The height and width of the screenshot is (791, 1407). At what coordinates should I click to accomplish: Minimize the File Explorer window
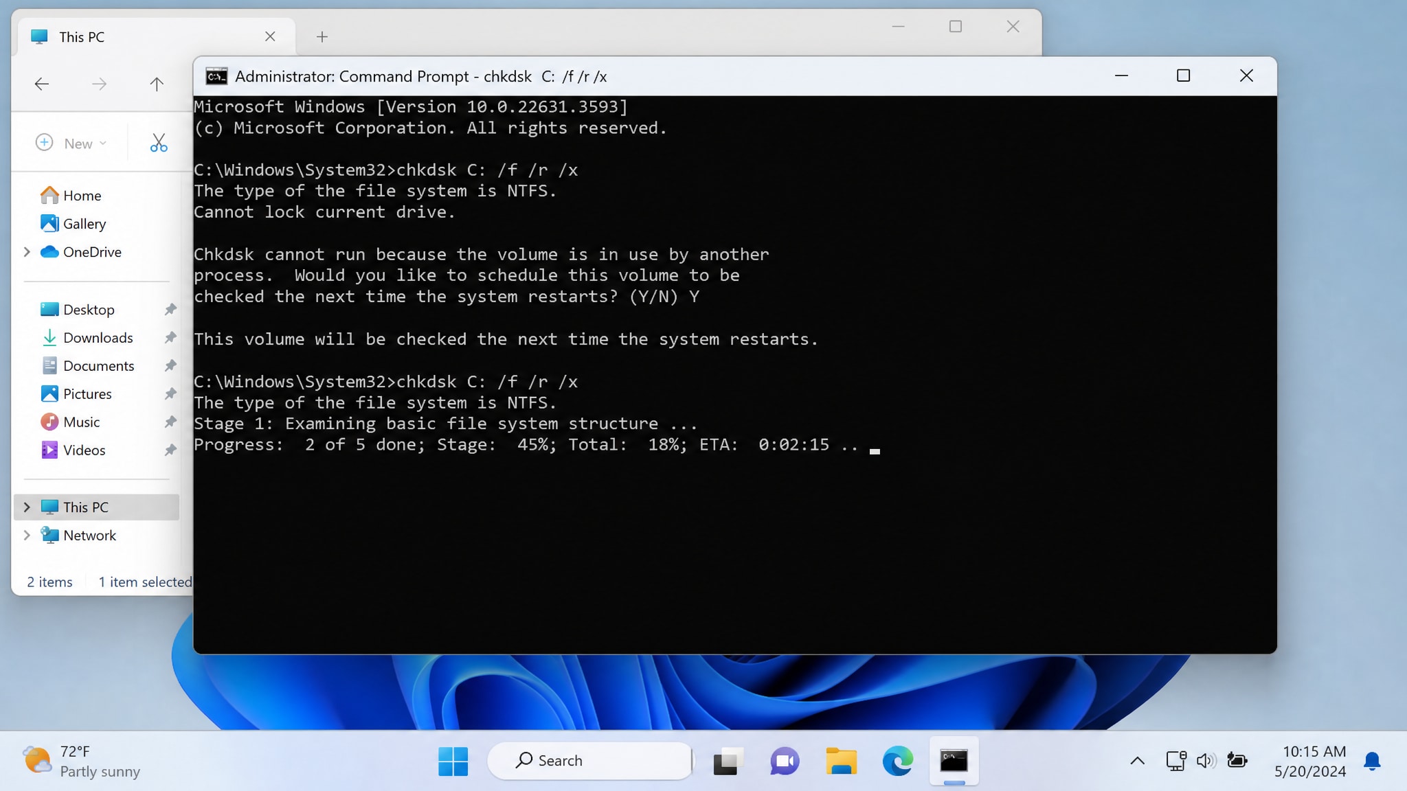pos(898,27)
